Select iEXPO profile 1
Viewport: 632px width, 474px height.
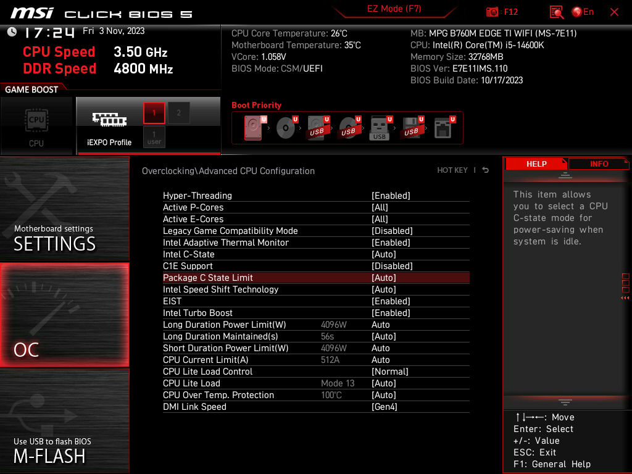click(154, 113)
